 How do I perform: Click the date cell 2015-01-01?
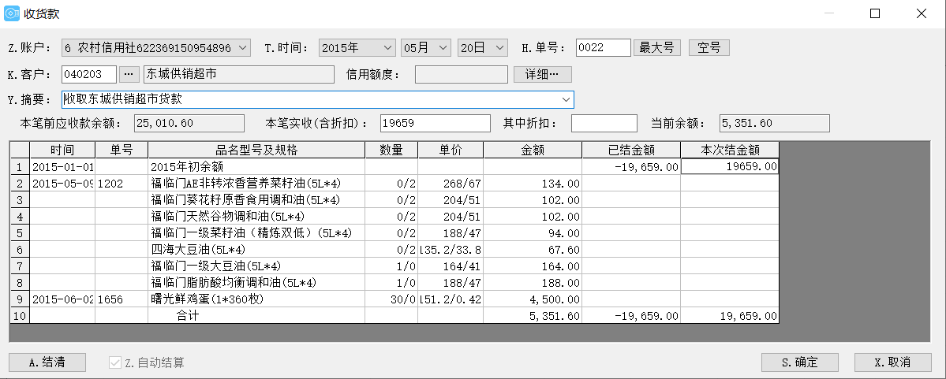[x=63, y=167]
